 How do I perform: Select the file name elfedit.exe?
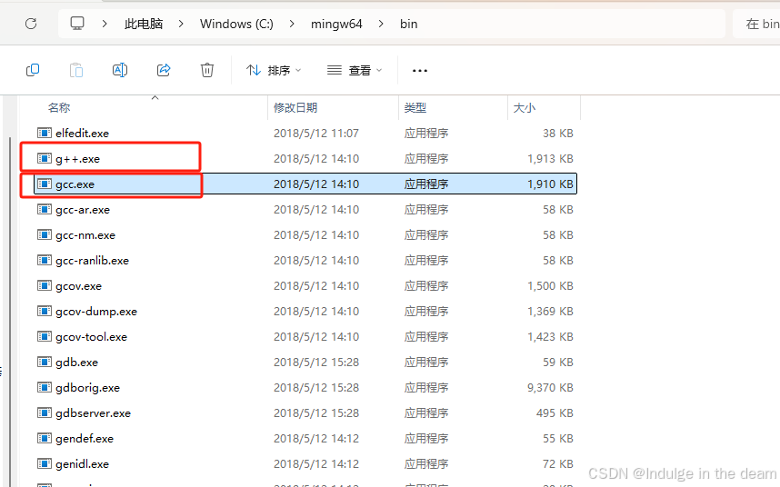[x=82, y=134]
